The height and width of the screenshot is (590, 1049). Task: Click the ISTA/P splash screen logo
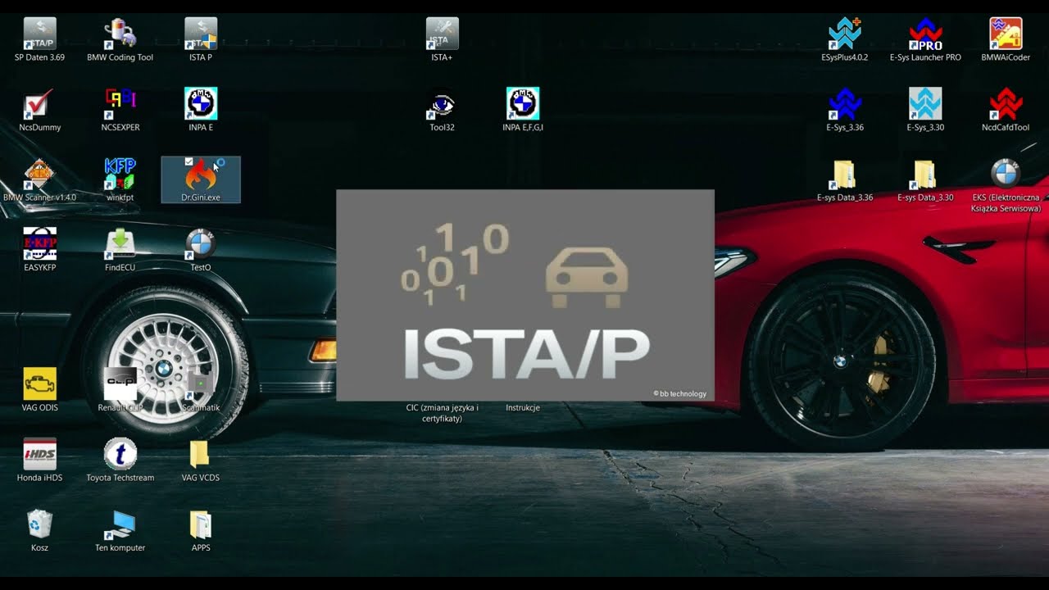coord(525,295)
